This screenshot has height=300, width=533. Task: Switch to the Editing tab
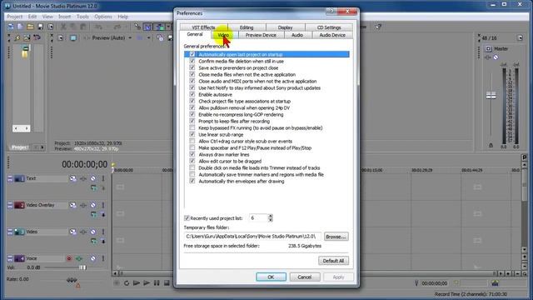(x=247, y=27)
